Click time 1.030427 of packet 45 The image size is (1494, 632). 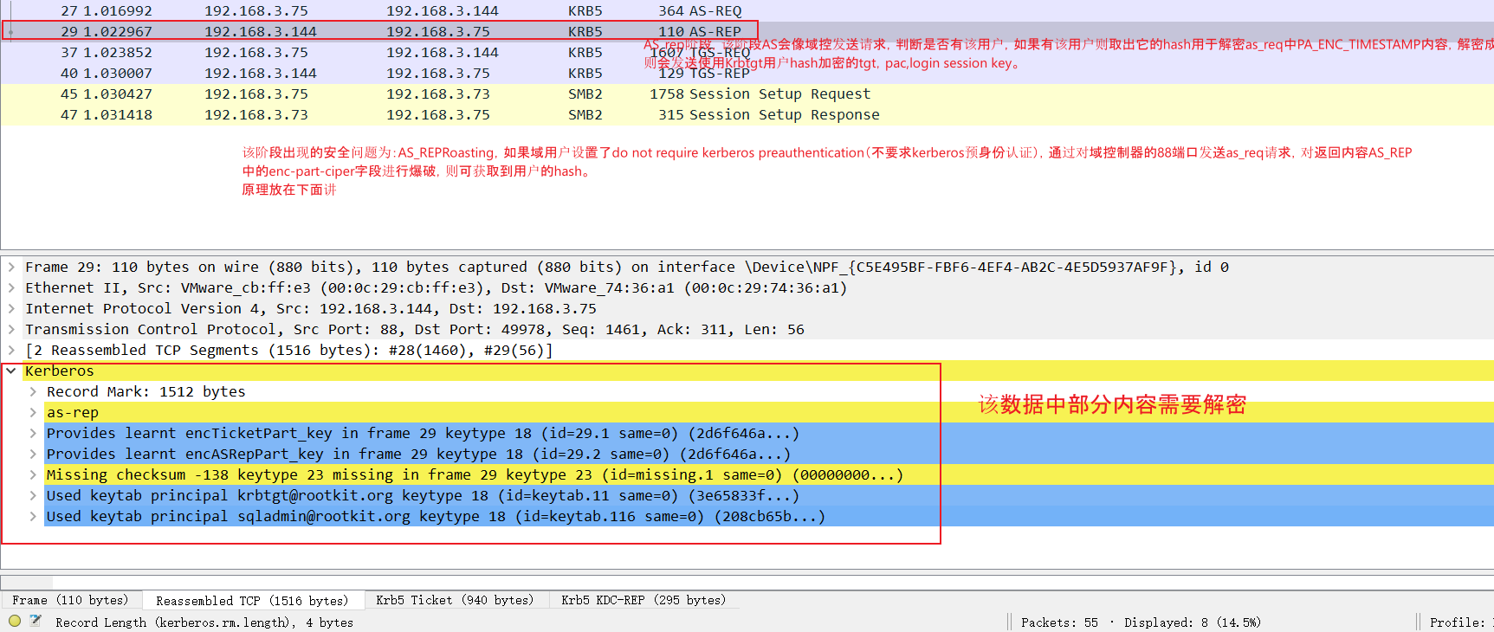118,94
